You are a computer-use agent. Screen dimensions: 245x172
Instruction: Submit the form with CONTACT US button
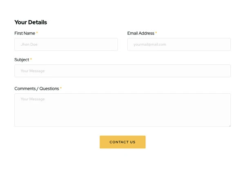point(122,142)
